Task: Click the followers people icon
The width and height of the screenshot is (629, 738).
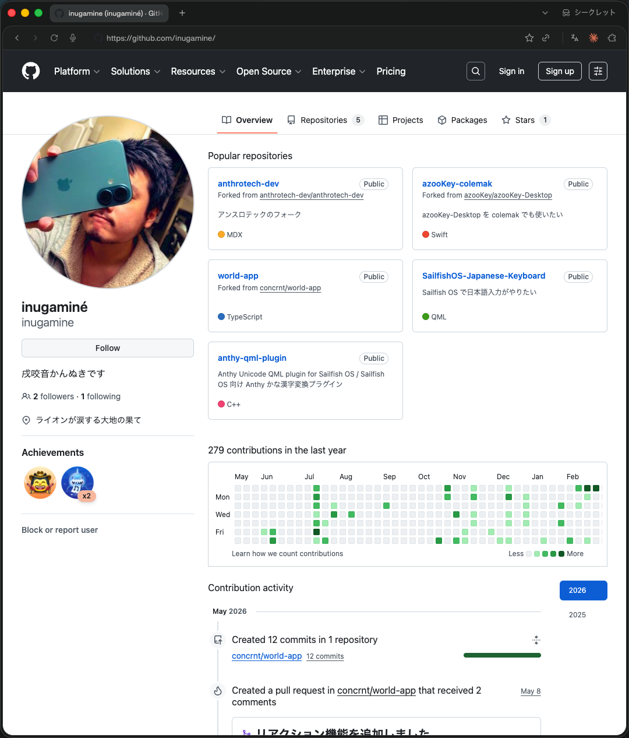Action: click(26, 396)
